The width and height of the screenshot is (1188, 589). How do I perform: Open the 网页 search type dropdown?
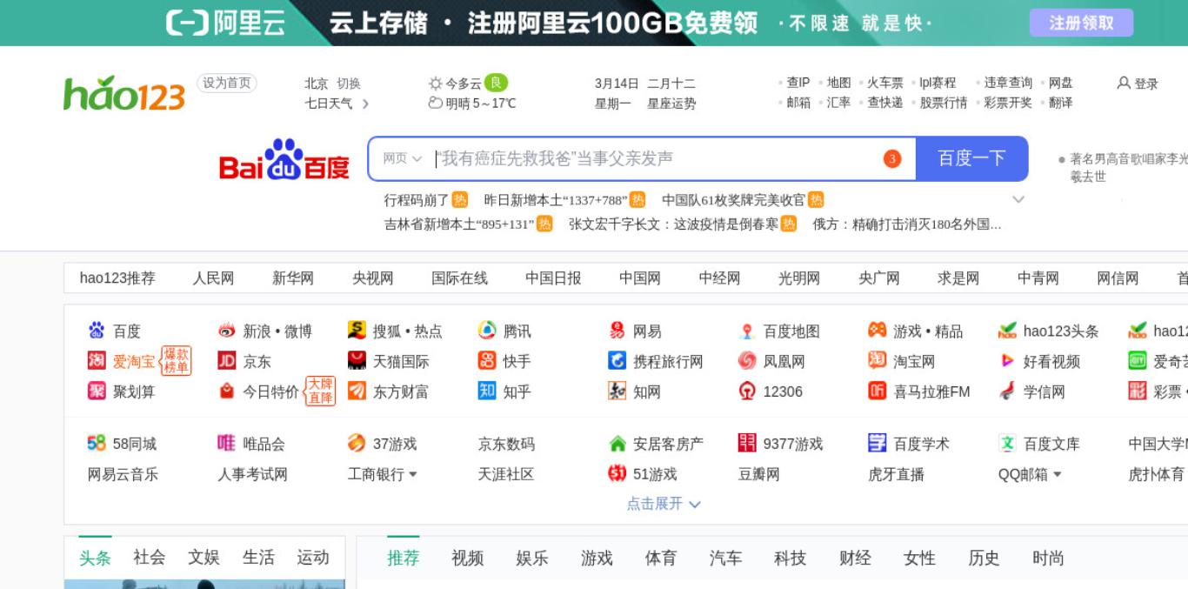click(402, 158)
